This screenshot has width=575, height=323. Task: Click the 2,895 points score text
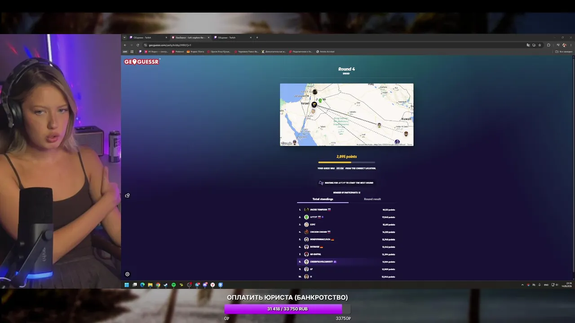tap(347, 157)
